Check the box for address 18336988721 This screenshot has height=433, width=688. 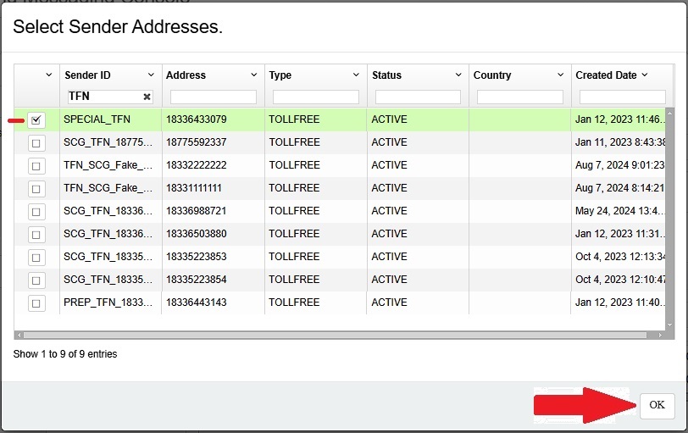coord(36,212)
